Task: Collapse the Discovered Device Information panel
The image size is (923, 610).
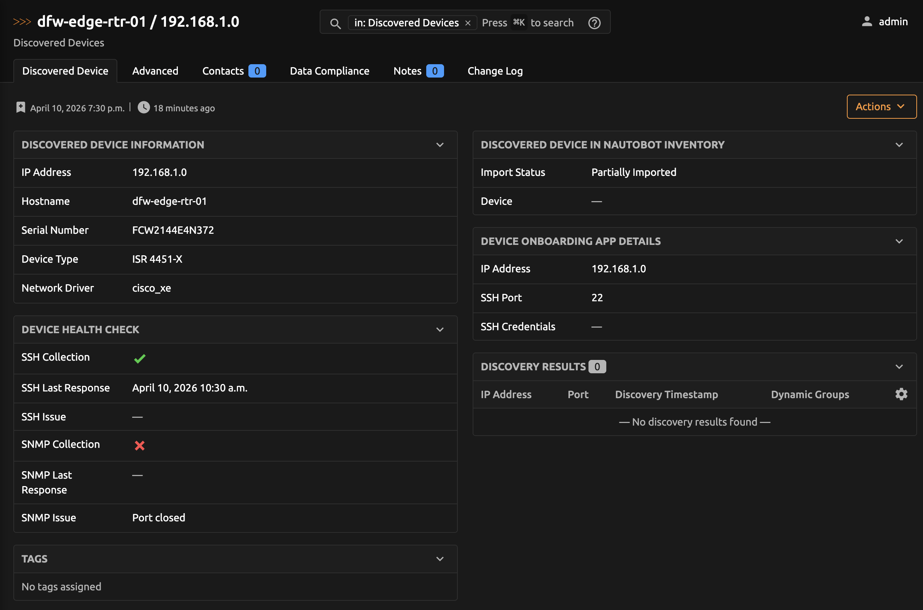Action: 440,145
